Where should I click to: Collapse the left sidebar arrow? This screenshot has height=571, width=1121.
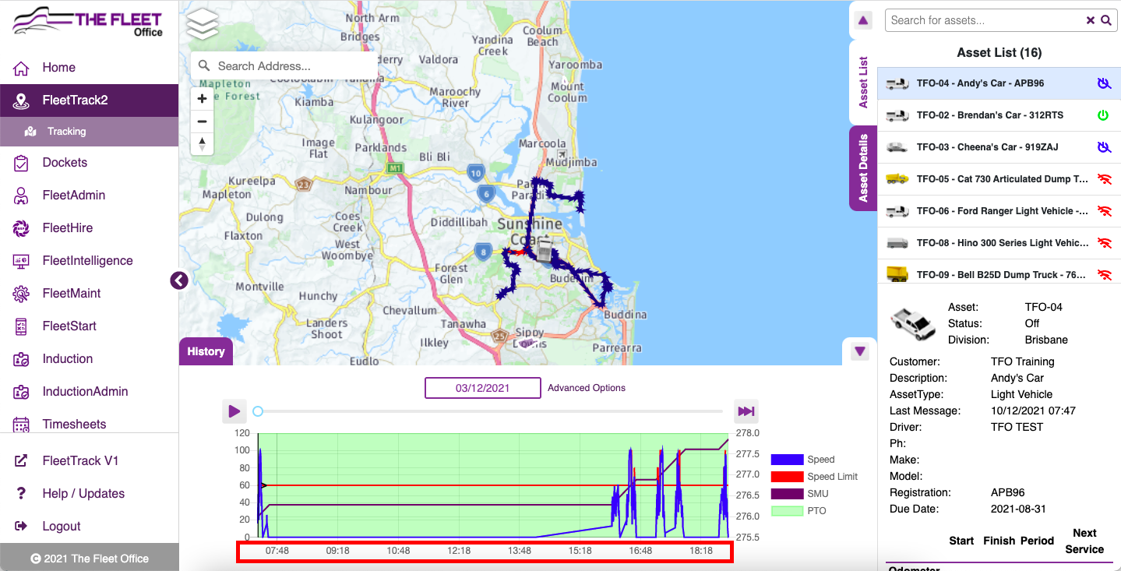tap(179, 280)
